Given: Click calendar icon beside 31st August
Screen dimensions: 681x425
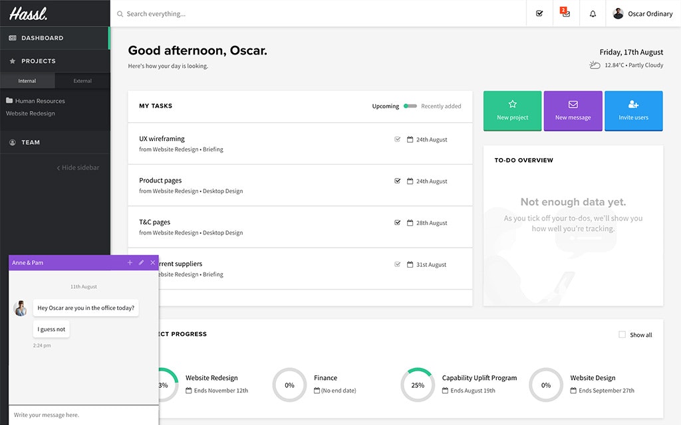Looking at the screenshot, I should pyautogui.click(x=410, y=264).
